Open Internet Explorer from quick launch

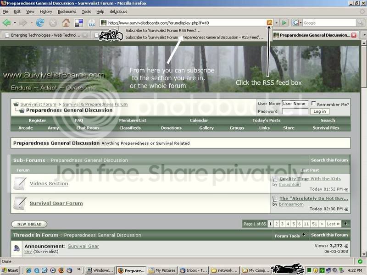tap(29, 270)
